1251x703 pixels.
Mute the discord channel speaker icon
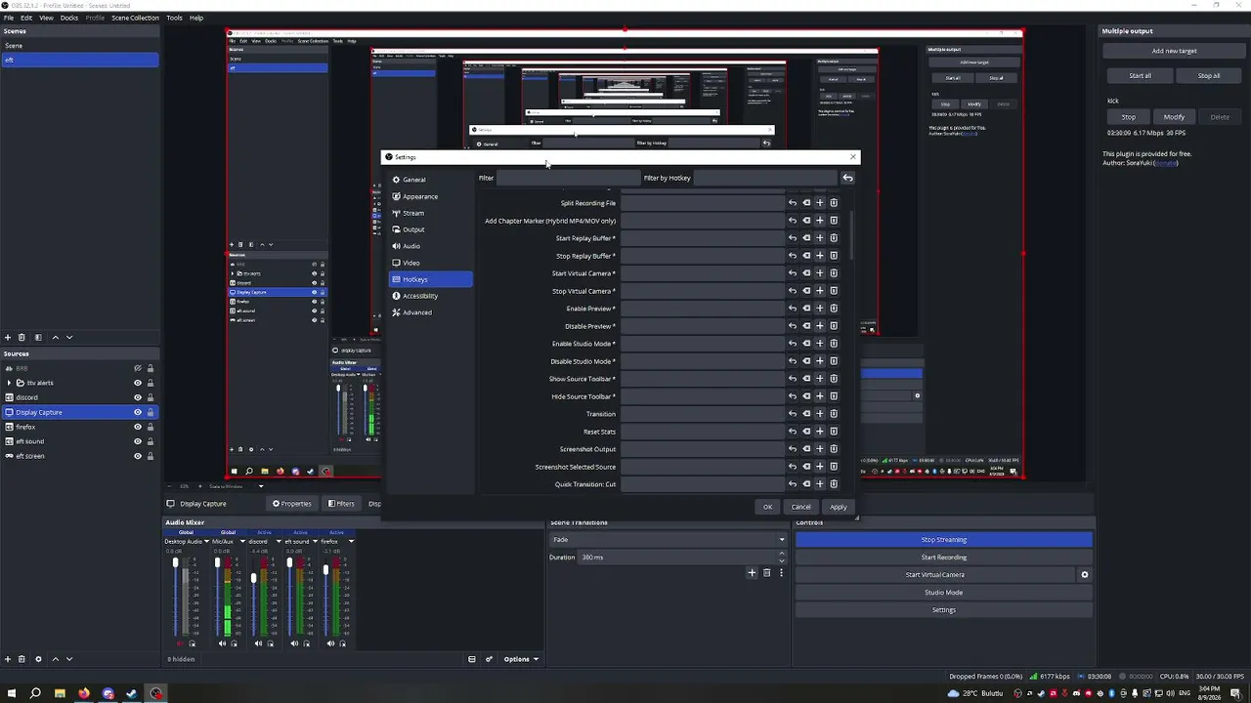pyautogui.click(x=258, y=643)
